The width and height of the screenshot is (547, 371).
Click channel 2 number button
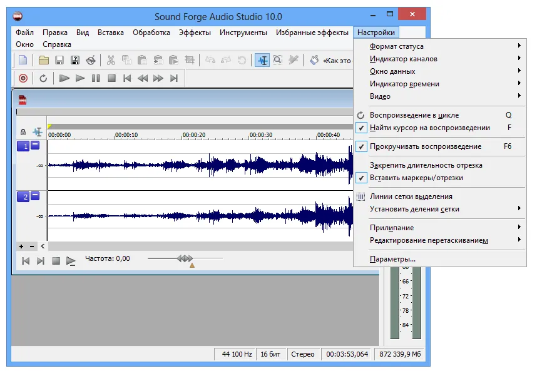click(x=23, y=197)
